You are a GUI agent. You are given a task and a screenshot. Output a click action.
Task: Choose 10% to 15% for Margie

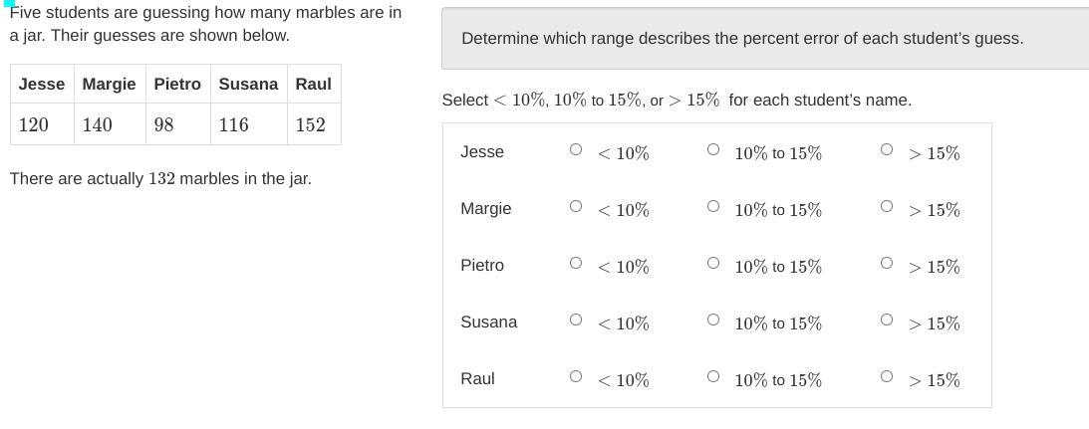tap(712, 207)
